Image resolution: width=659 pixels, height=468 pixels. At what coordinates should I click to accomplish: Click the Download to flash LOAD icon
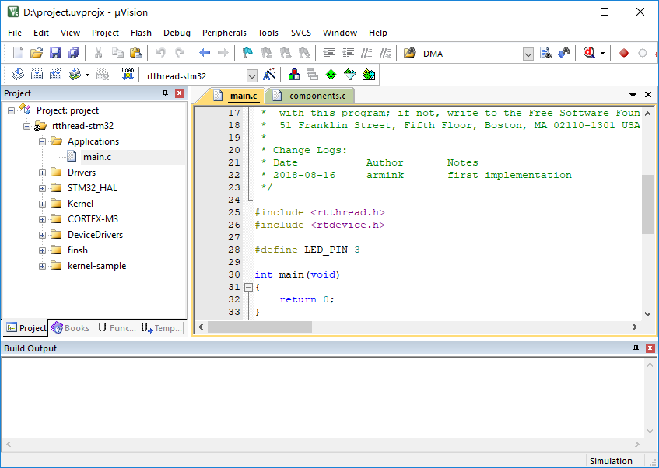[x=128, y=75]
